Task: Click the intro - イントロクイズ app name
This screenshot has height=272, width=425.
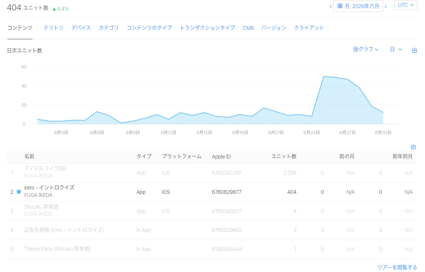Action: (49, 187)
